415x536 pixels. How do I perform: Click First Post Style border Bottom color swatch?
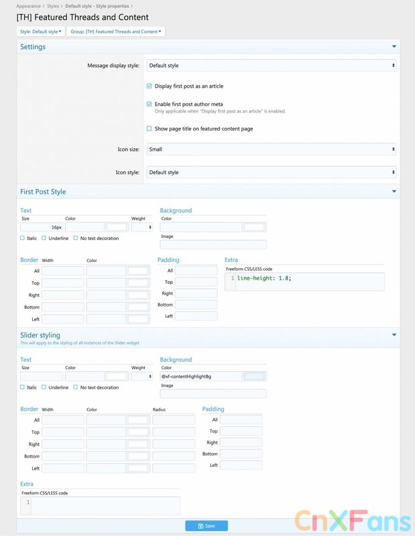(x=138, y=307)
